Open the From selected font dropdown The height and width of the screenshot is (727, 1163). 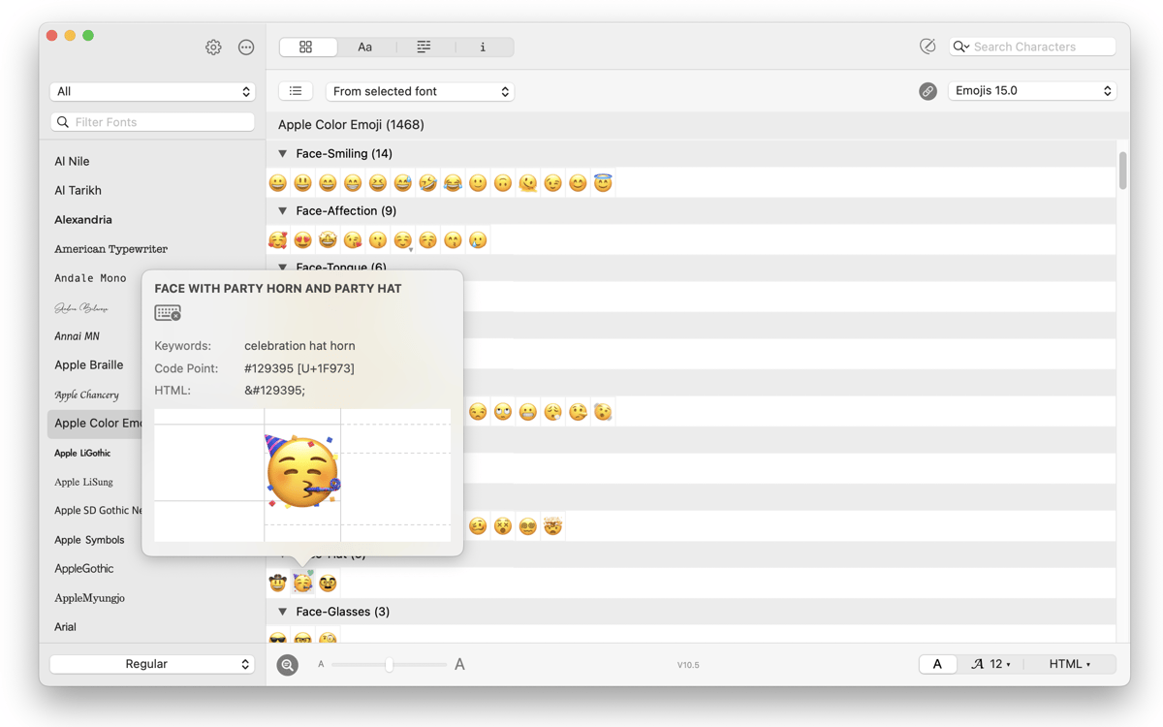point(420,91)
